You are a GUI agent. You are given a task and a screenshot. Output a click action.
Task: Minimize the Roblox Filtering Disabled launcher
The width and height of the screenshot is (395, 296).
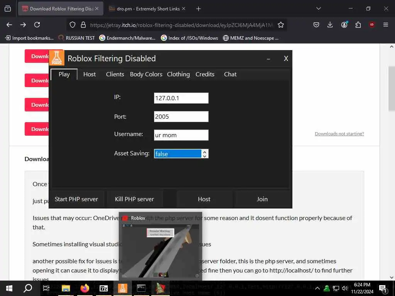pyautogui.click(x=268, y=59)
